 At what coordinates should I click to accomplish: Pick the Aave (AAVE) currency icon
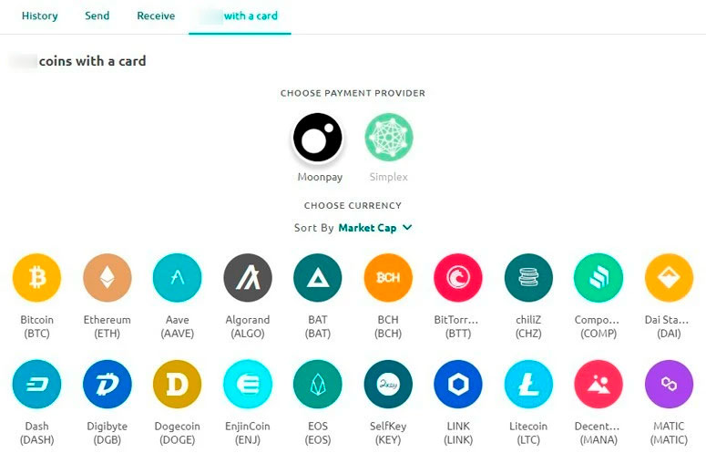(177, 277)
